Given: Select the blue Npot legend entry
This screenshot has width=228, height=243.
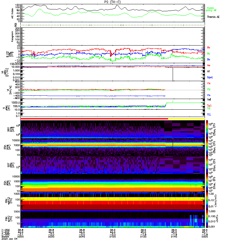Looking at the screenshot, I should [210, 77].
